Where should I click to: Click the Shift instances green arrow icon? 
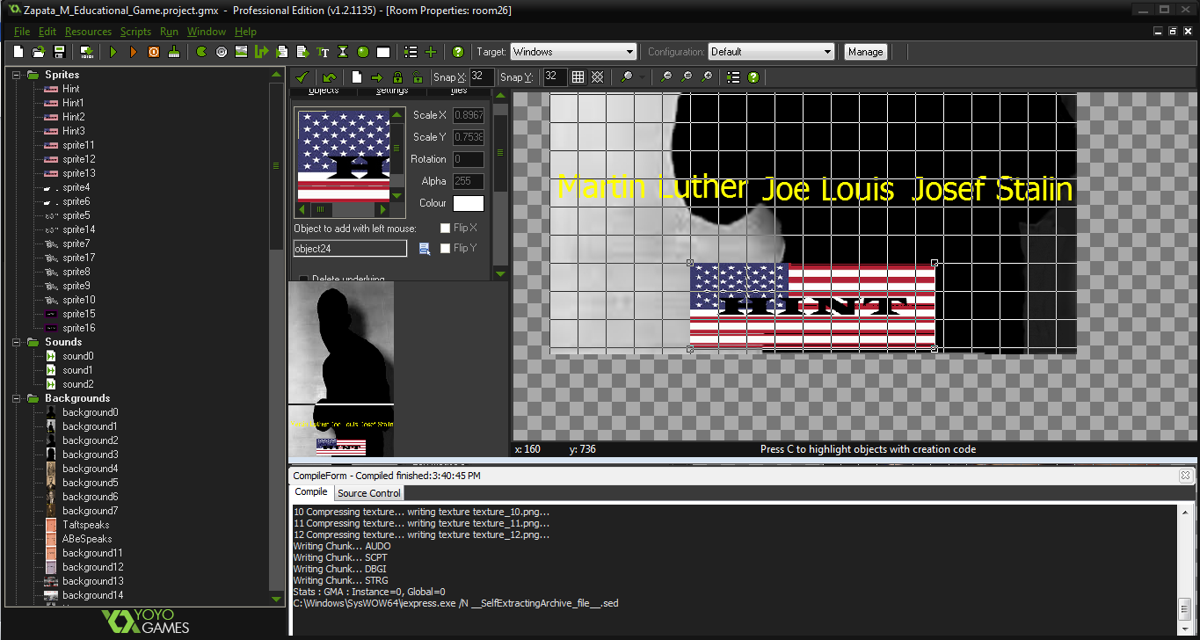pos(377,77)
